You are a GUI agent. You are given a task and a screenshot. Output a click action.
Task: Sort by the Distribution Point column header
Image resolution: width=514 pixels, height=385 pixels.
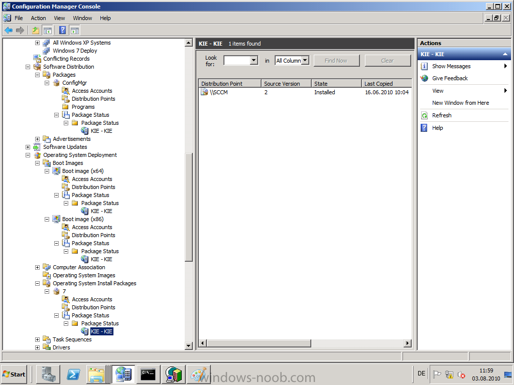click(230, 84)
